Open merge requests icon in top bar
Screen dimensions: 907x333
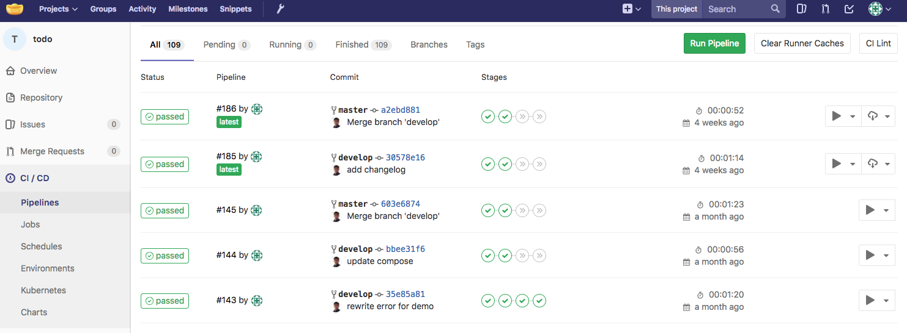pyautogui.click(x=826, y=9)
